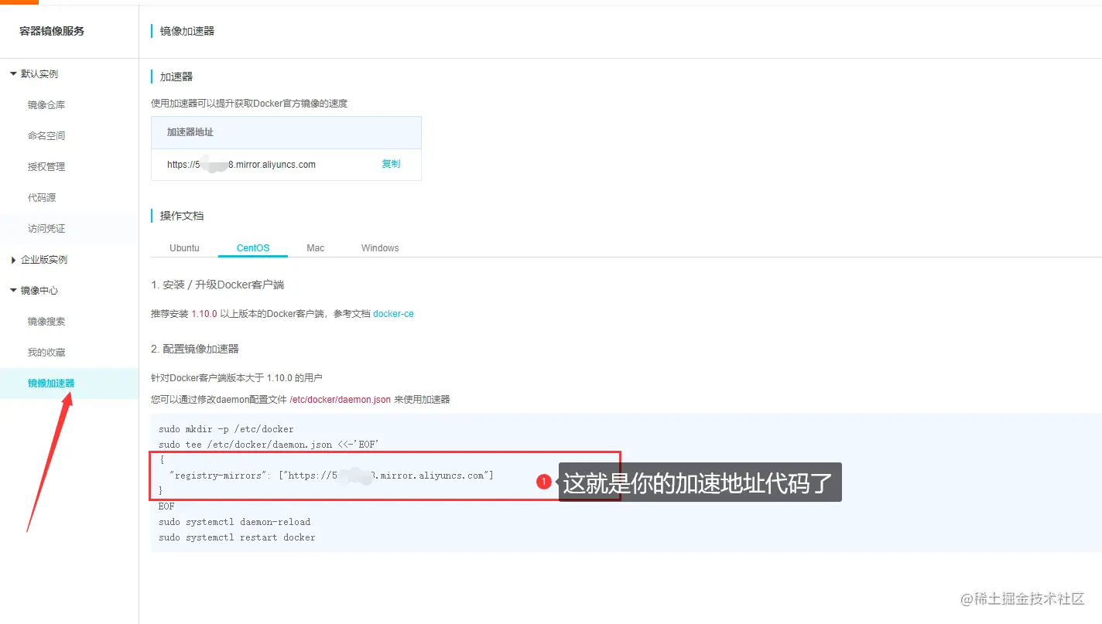Viewport: 1102px width, 624px height.
Task: Click the 加速器地址 table header
Action: coord(190,132)
